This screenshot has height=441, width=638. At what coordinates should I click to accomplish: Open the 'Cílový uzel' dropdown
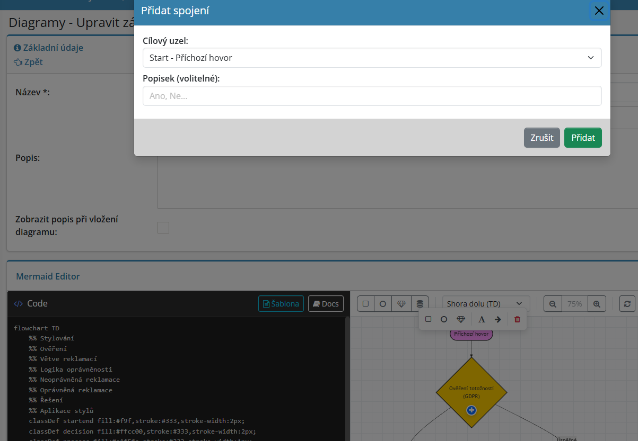pyautogui.click(x=372, y=58)
